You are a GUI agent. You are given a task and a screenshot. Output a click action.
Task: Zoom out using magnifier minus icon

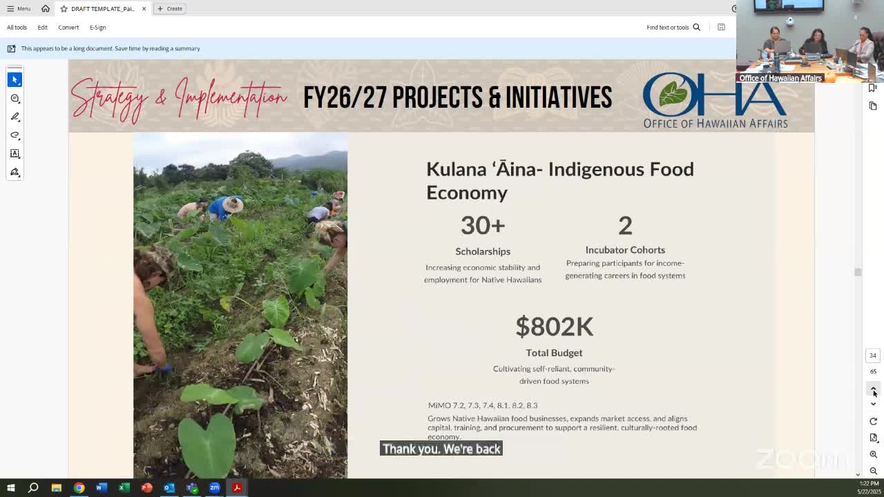click(x=873, y=471)
